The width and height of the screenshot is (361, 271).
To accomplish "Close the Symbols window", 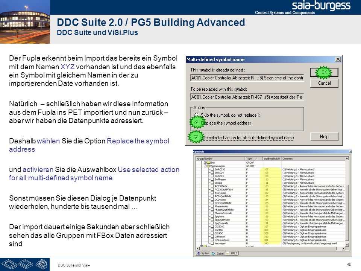I will point(350,152).
